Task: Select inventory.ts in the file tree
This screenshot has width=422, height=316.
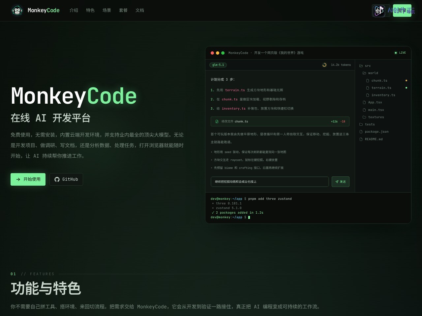Action: [x=381, y=95]
